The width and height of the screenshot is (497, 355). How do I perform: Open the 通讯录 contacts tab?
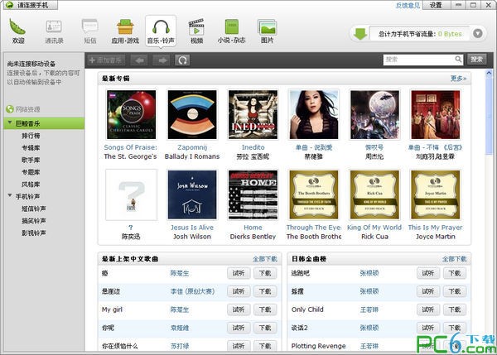(x=54, y=31)
